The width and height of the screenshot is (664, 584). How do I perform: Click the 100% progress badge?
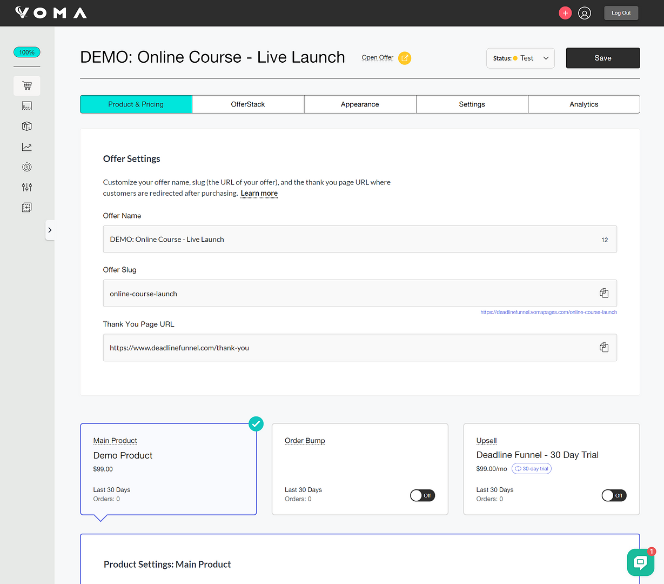click(x=27, y=52)
